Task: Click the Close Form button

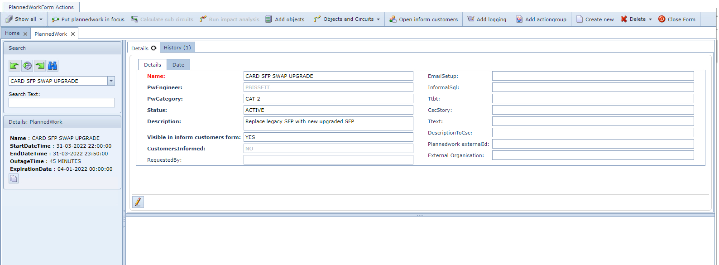Action: pyautogui.click(x=677, y=19)
